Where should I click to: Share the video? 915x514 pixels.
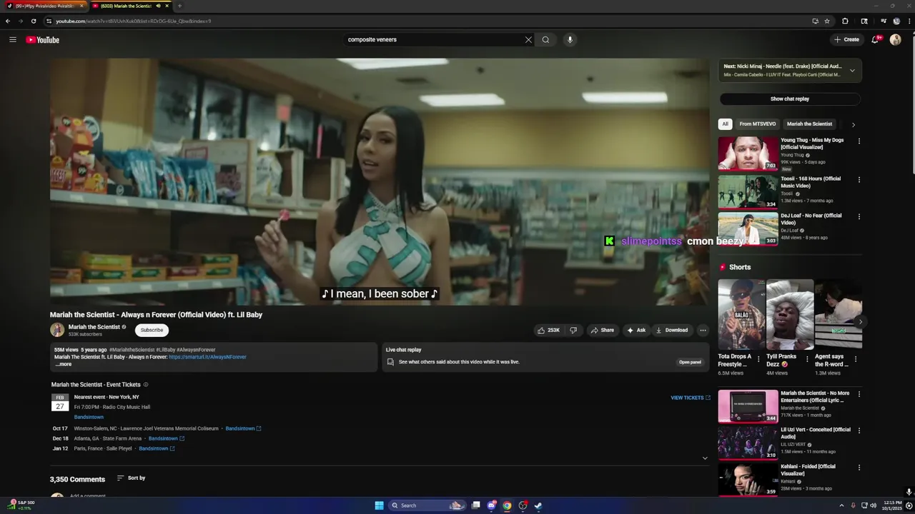tap(602, 330)
